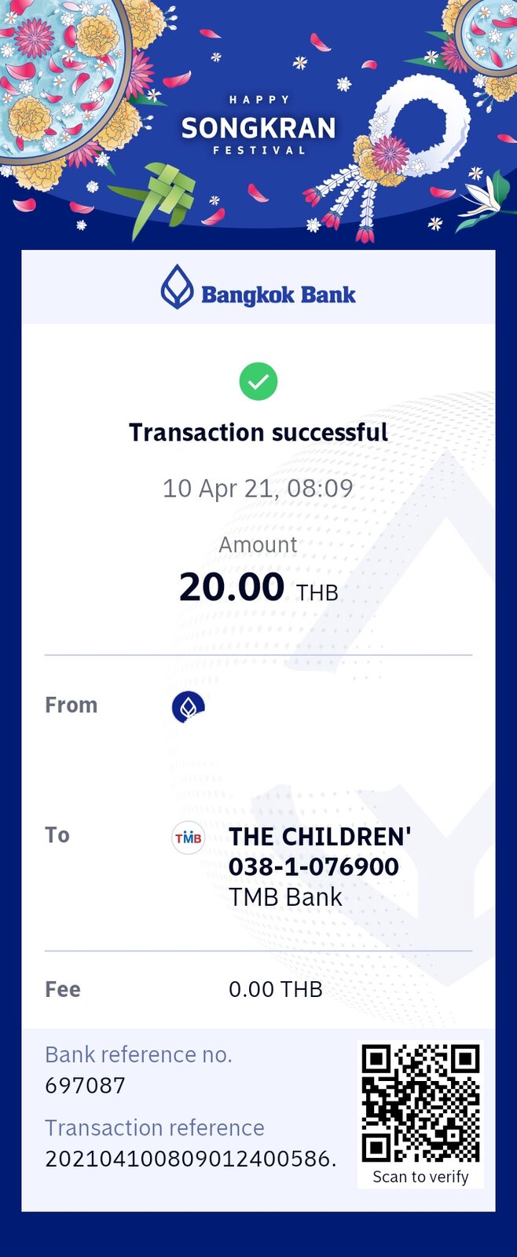This screenshot has width=517, height=1257.
Task: Select the "Transaction successful" heading
Action: (258, 432)
